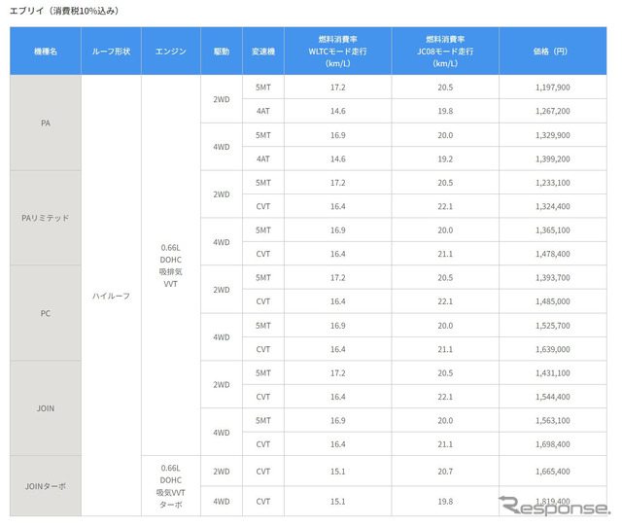Select the JOIN model name cell
The width and height of the screenshot is (622, 527).
(46, 408)
